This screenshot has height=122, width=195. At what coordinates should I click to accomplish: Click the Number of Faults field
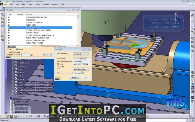26,55
